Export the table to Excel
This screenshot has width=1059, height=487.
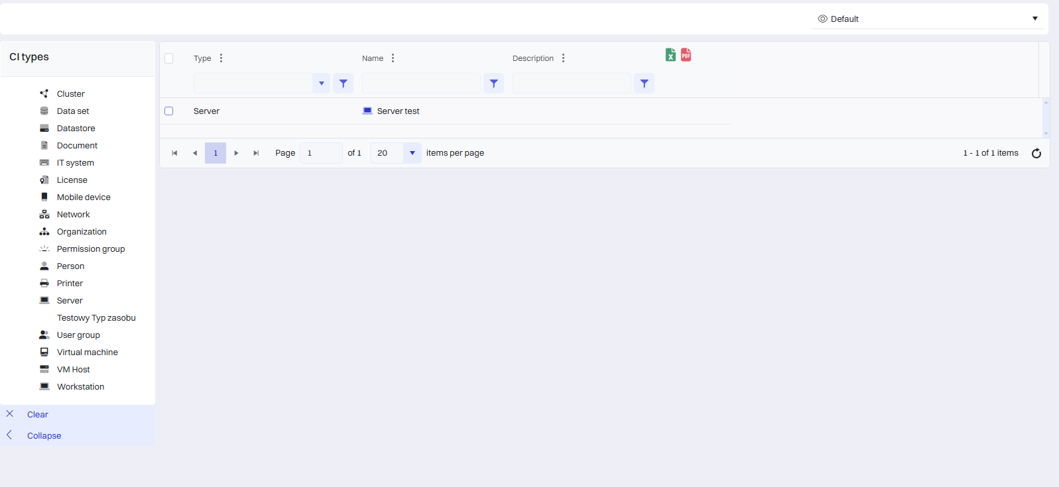tap(670, 55)
